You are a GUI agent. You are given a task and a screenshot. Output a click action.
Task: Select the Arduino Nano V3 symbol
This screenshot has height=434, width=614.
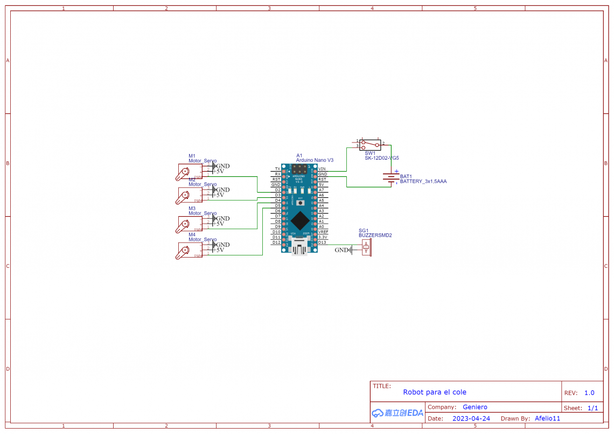(x=299, y=207)
